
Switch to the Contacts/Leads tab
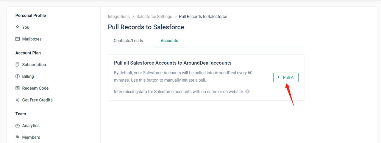128,41
